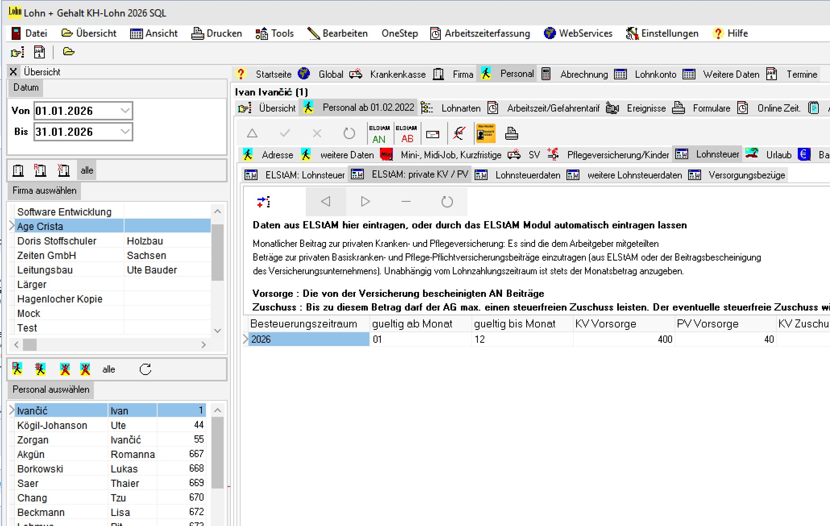830x526 pixels.
Task: Click the envelope letter icon
Action: [x=433, y=134]
